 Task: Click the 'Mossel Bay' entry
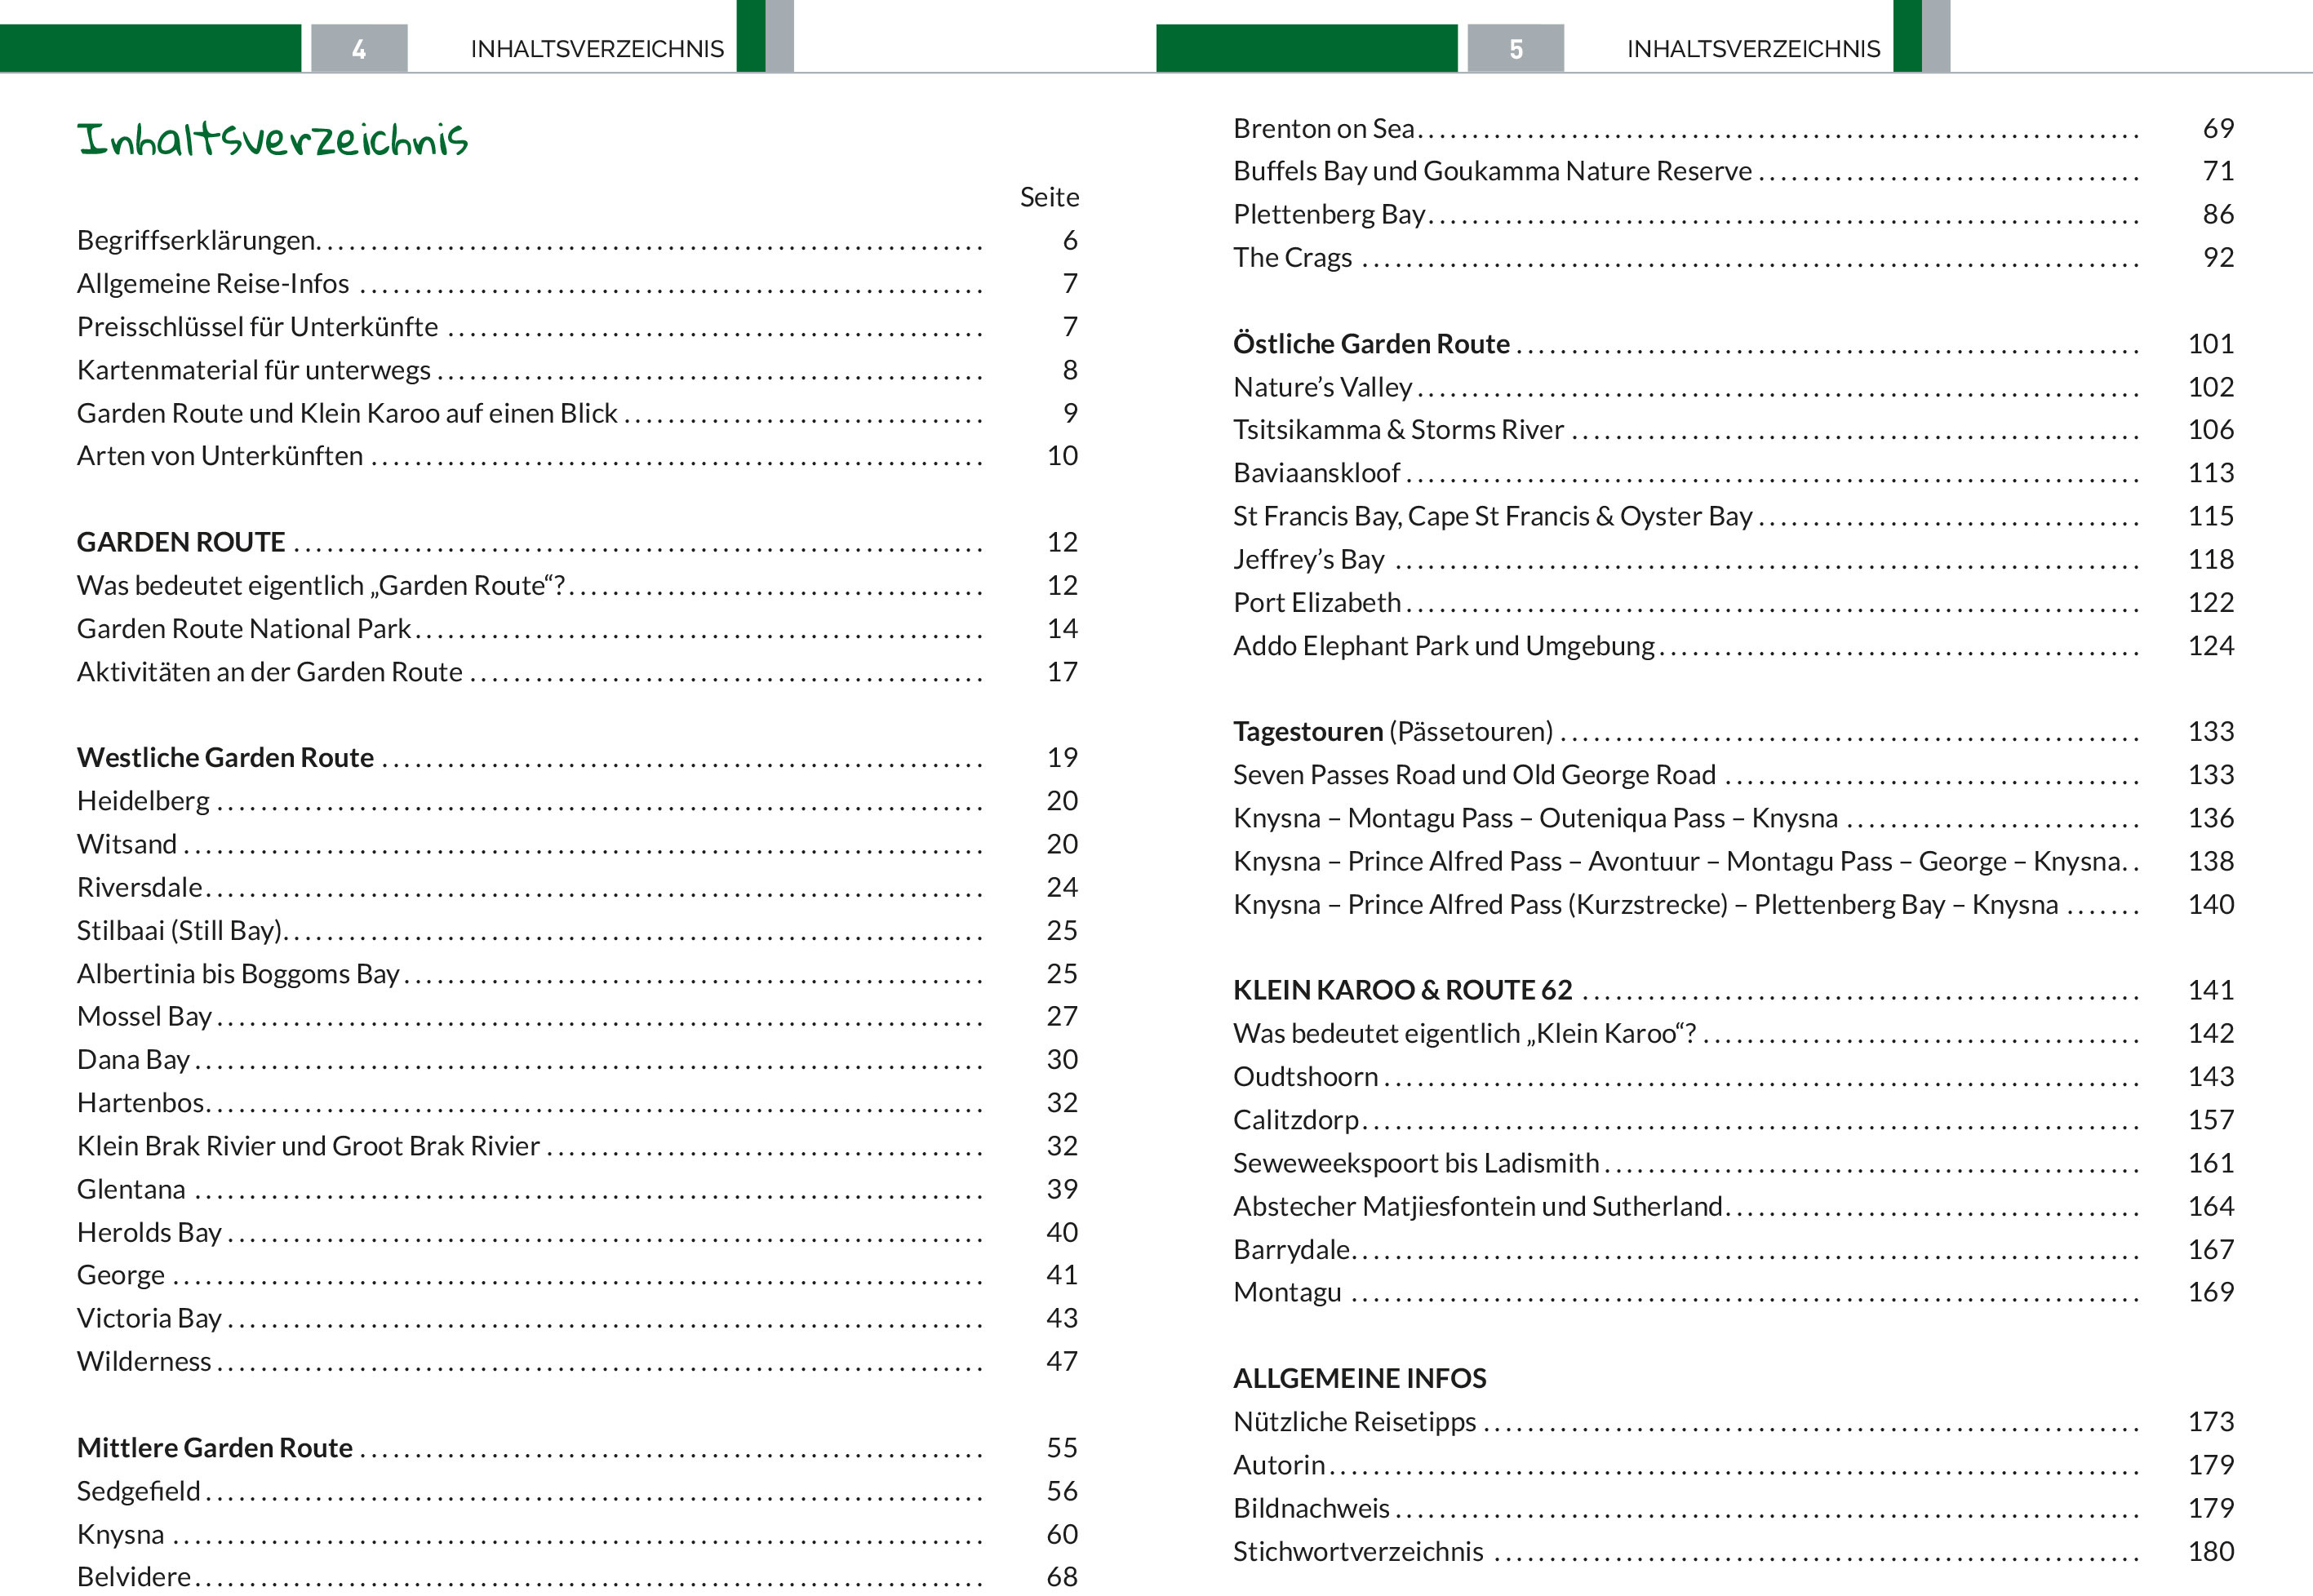[144, 1017]
